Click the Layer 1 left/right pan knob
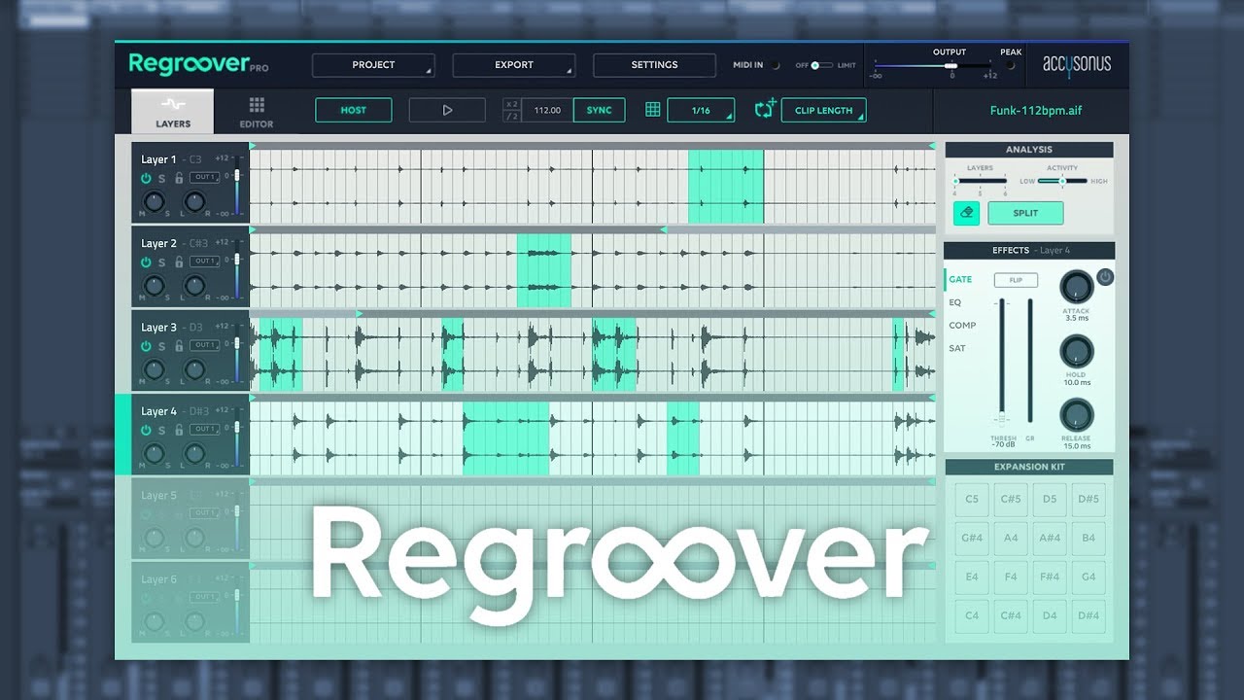This screenshot has height=700, width=1244. tap(194, 201)
